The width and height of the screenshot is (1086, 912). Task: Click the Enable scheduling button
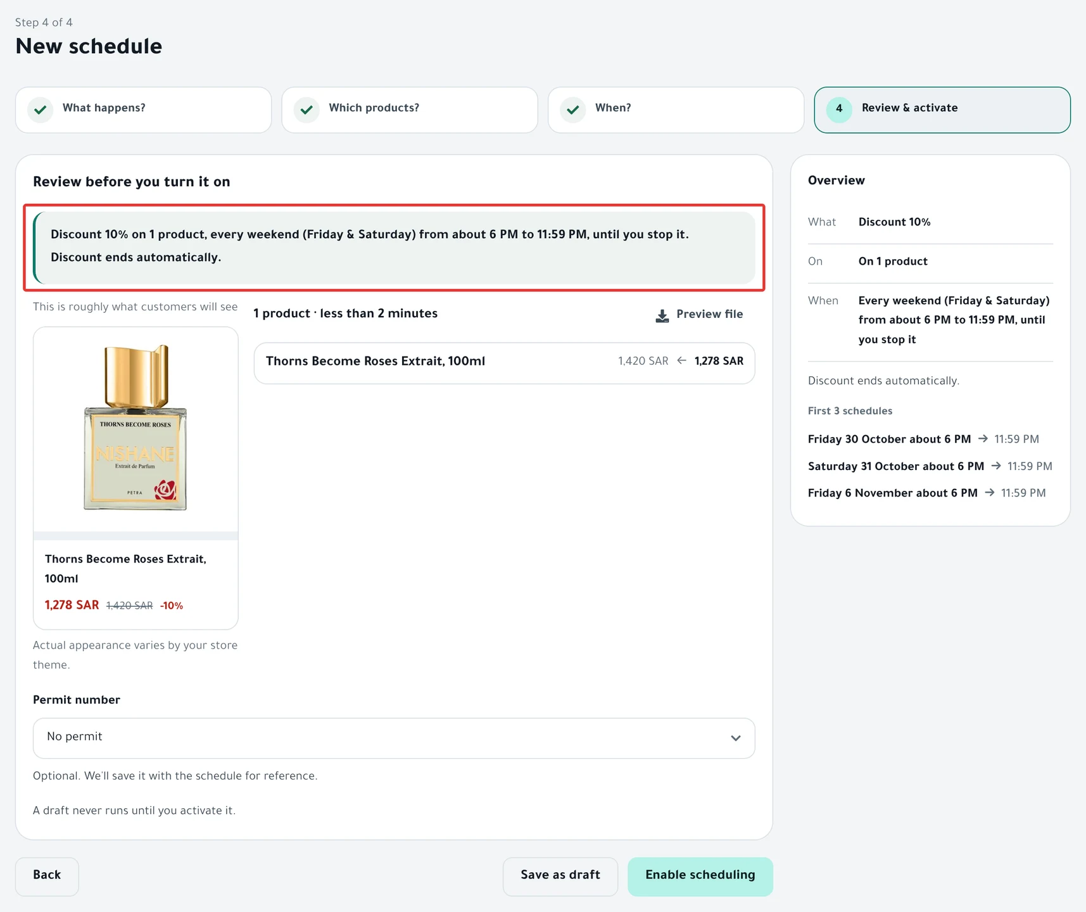[700, 877]
